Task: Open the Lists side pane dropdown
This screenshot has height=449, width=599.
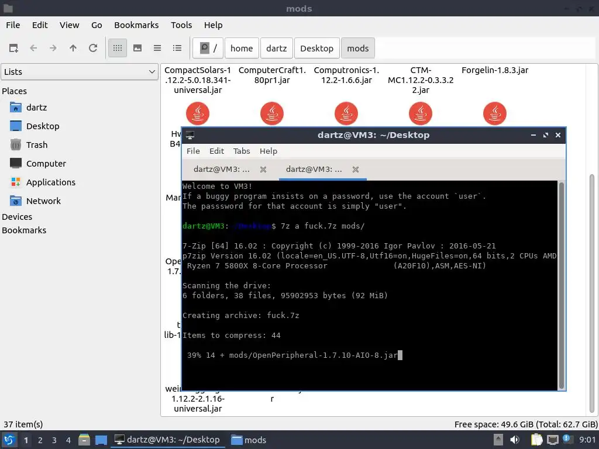Action: click(x=80, y=72)
